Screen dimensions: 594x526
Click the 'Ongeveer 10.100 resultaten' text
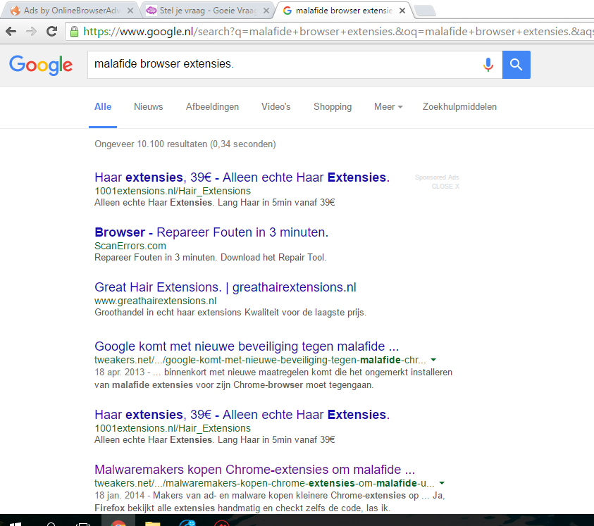coord(185,144)
